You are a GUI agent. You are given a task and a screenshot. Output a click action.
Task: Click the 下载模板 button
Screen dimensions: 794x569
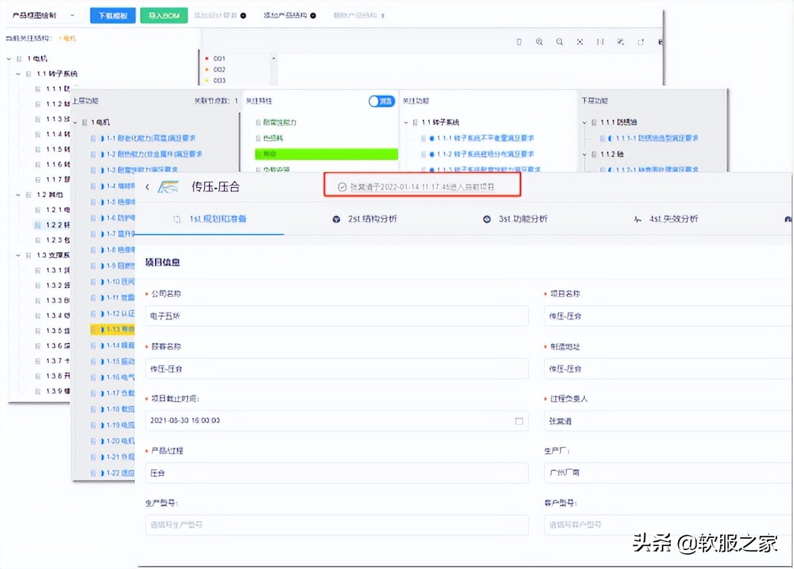[x=112, y=15]
